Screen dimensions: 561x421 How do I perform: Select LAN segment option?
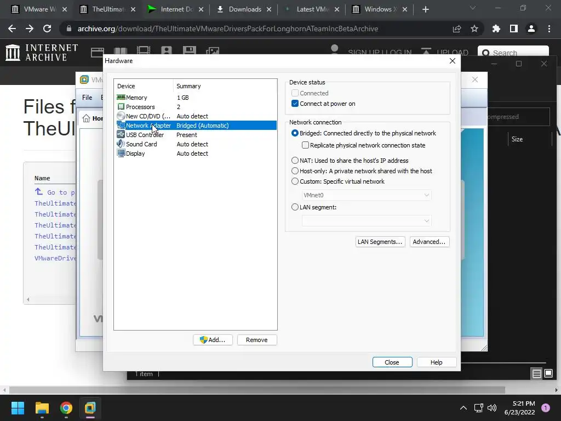click(x=295, y=207)
